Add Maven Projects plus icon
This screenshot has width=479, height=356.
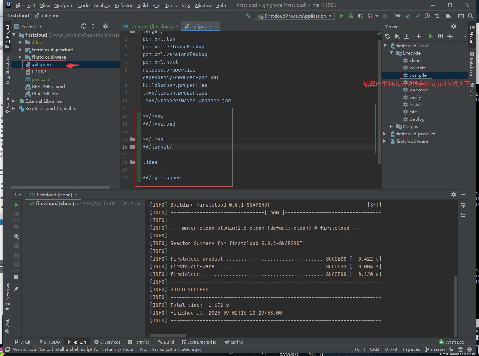tap(419, 36)
